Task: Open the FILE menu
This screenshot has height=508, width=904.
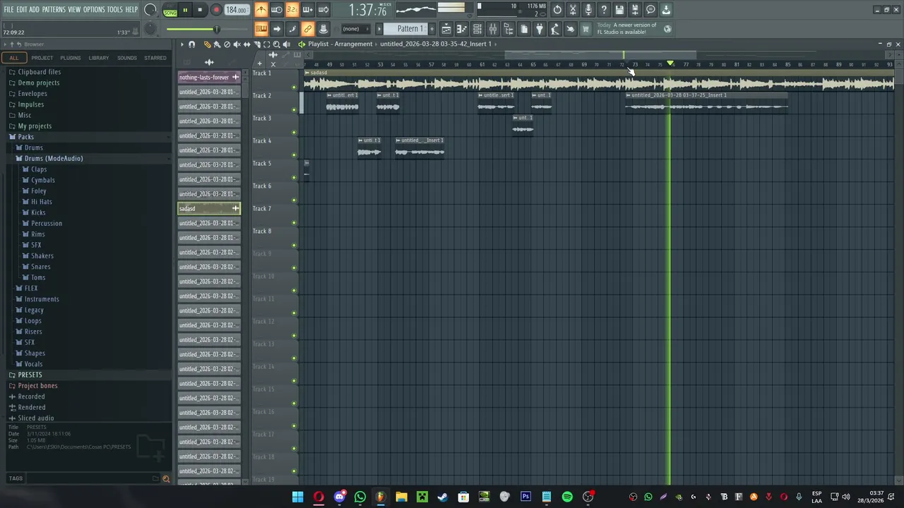Action: click(8, 10)
